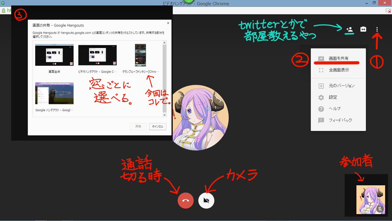392x221 pixels.
Task: Select 画面を共有 in the menu
Action: 338,58
